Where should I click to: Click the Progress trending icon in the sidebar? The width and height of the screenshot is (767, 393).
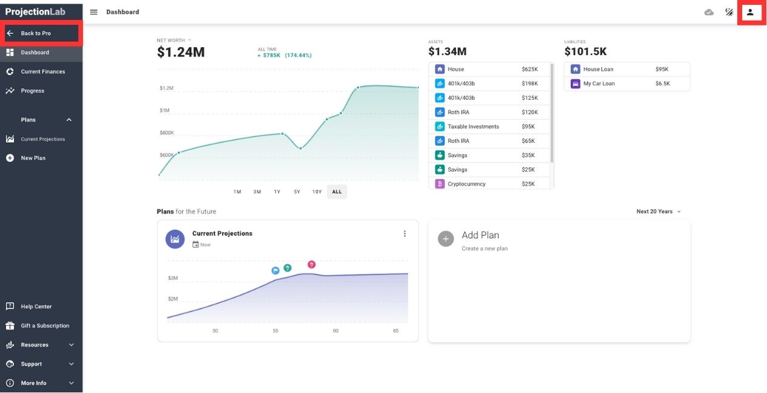(x=9, y=91)
